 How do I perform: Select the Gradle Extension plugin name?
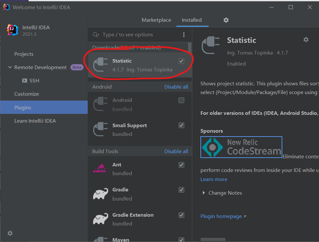point(133,215)
